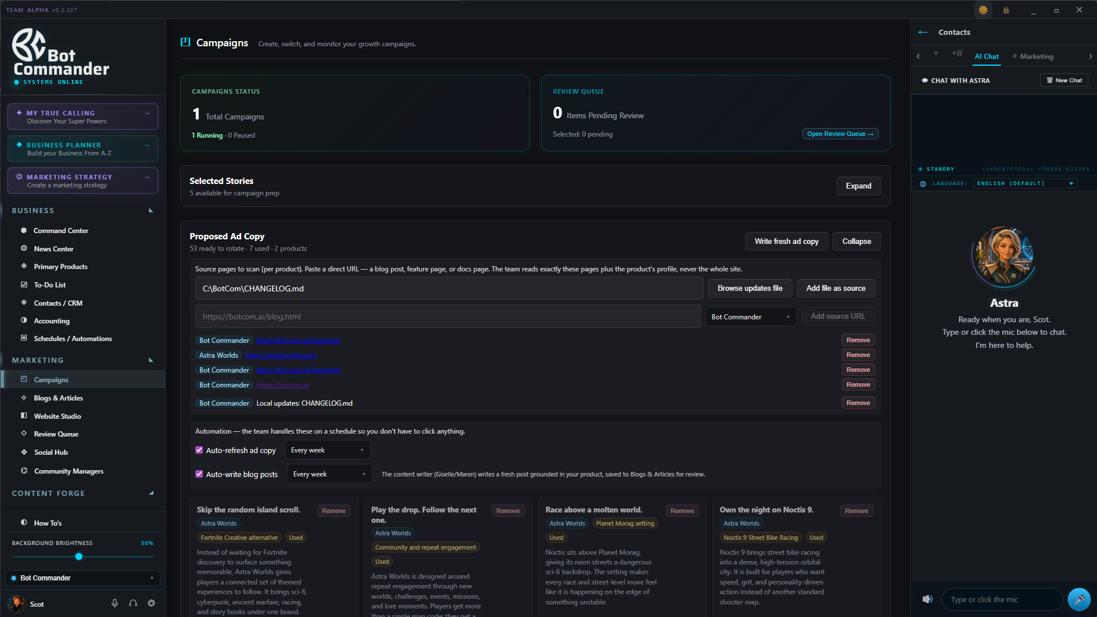Collapse the BUSINESS sidebar section

tap(151, 210)
